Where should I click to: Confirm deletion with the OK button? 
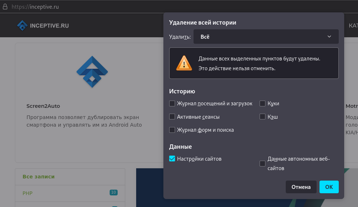point(329,187)
